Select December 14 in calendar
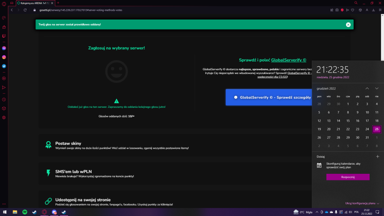Viewport: 384px width, 216px height. click(x=338, y=120)
